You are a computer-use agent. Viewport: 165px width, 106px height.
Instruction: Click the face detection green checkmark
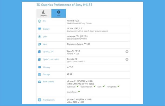[94, 86]
